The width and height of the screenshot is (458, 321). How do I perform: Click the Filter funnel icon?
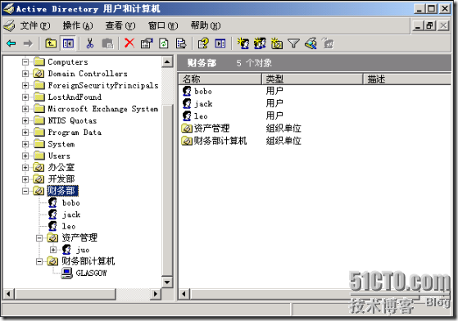293,43
